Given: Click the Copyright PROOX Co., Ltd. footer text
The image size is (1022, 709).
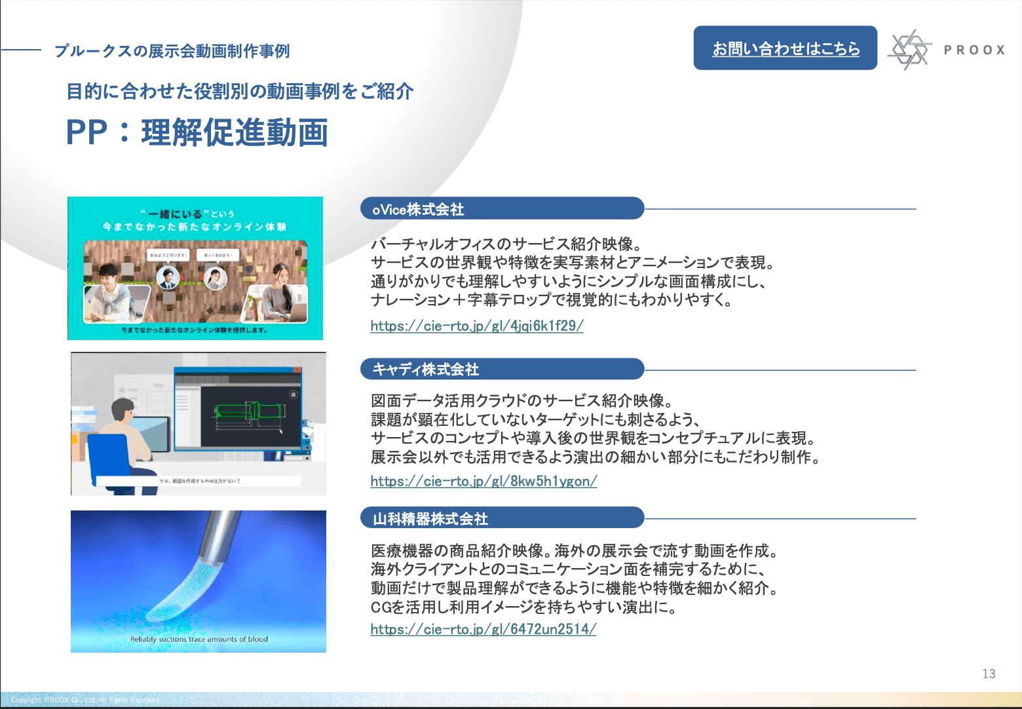Looking at the screenshot, I should (86, 700).
